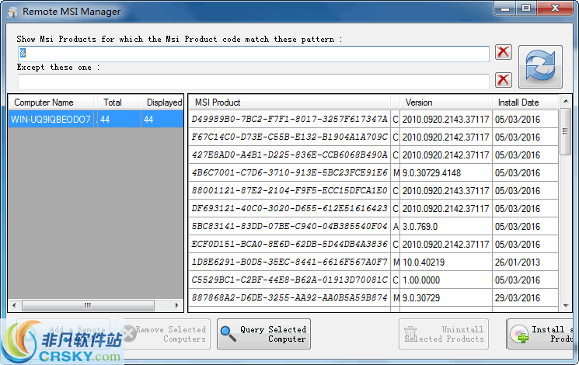Click Remove Selected Computers button
The width and height of the screenshot is (579, 365).
tap(163, 334)
